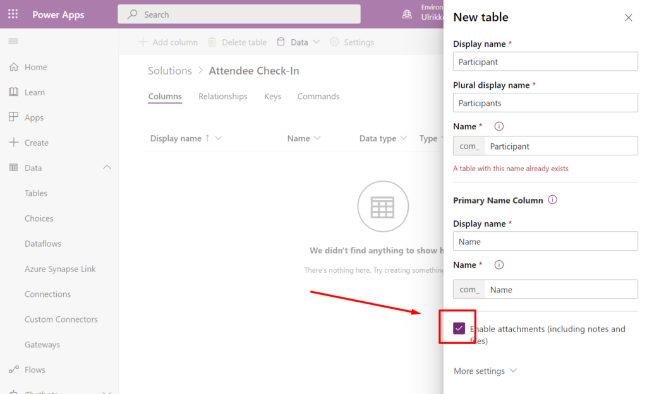This screenshot has width=647, height=394.
Task: Open Tables in the sidebar
Action: pos(36,193)
